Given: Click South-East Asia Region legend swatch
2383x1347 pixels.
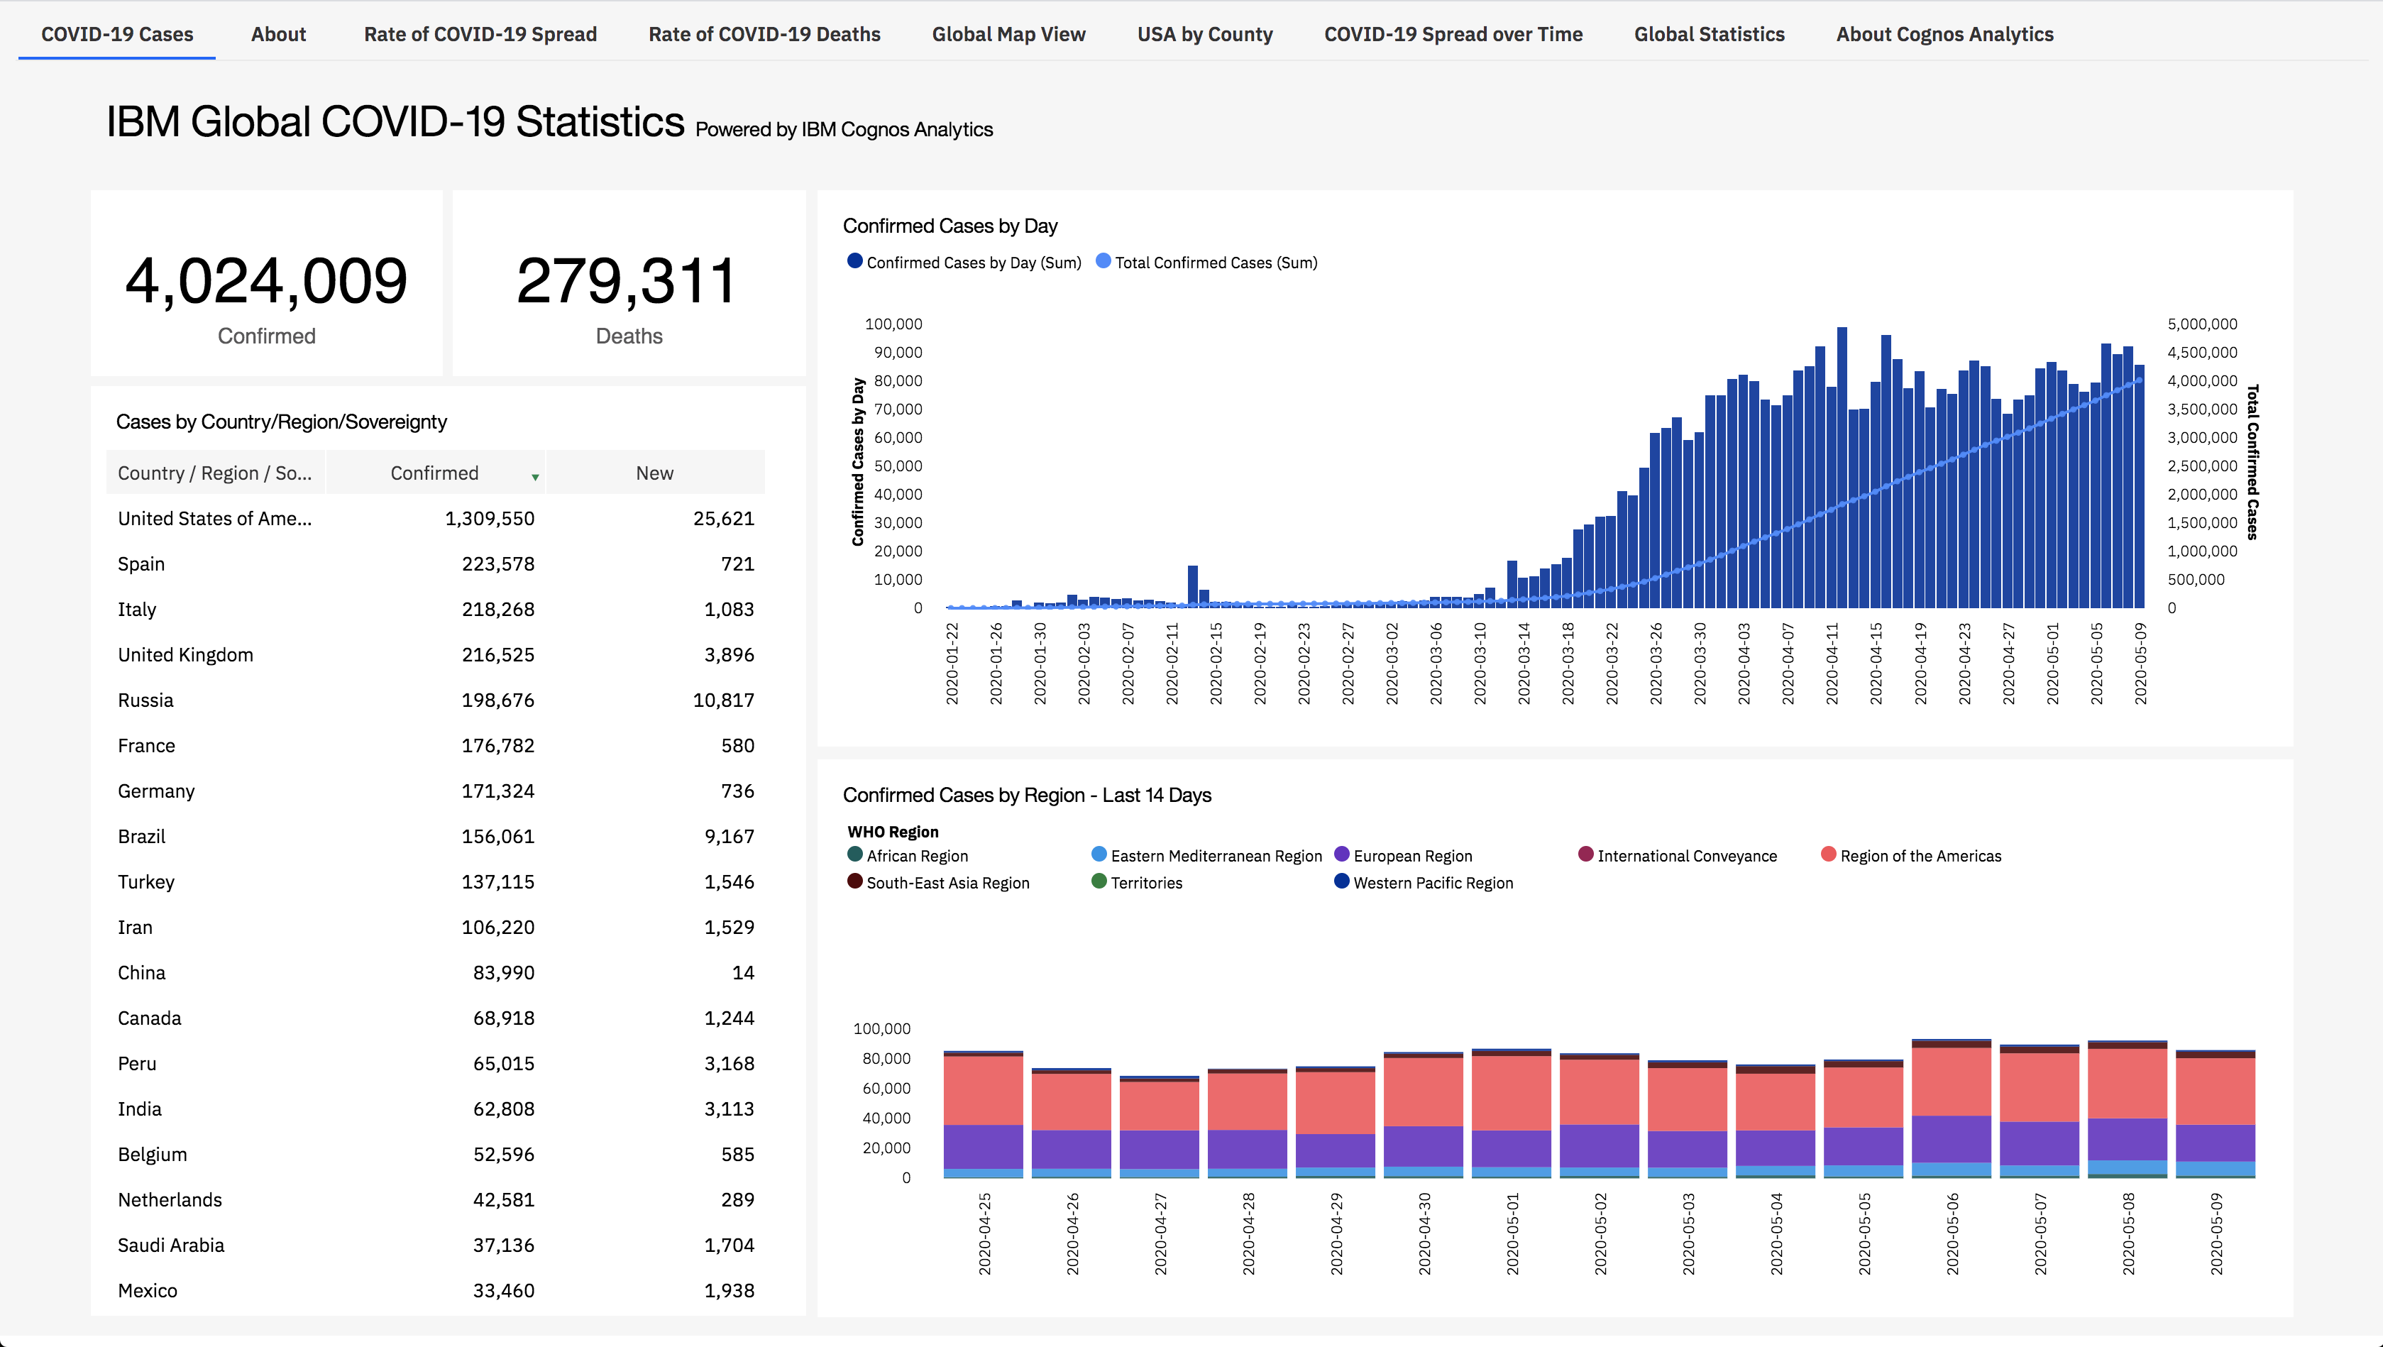Looking at the screenshot, I should pyautogui.click(x=854, y=881).
